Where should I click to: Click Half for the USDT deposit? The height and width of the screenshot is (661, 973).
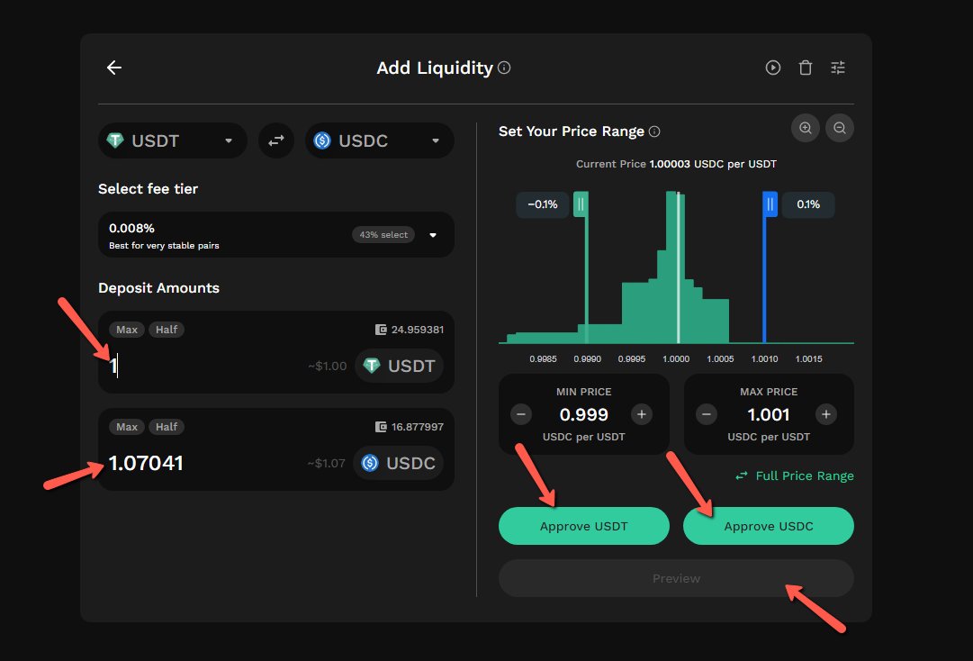(x=167, y=330)
